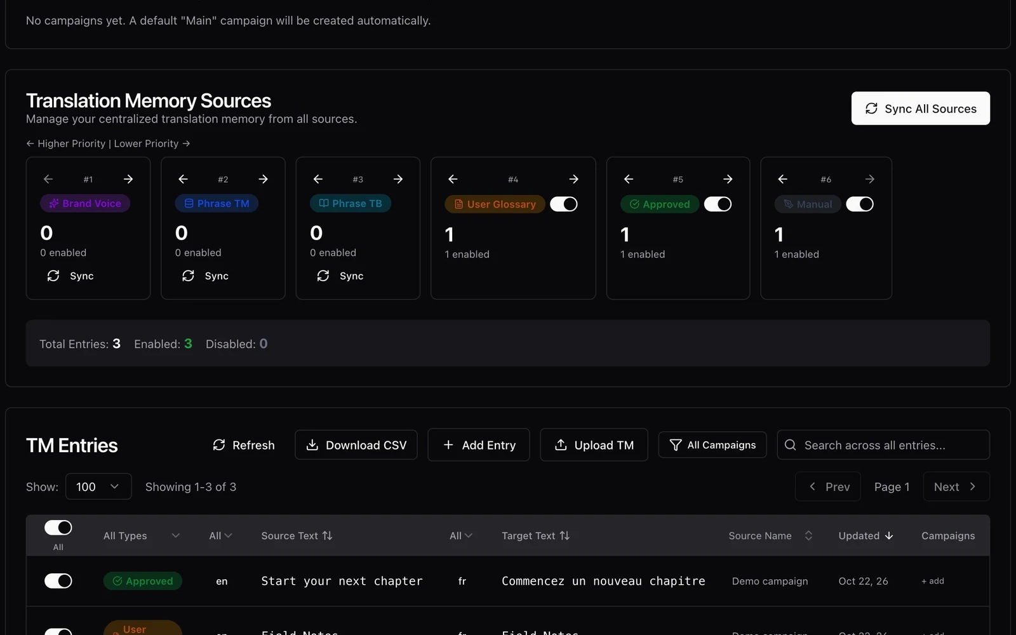Screen dimensions: 1016x635
Task: Click the Add Entry button
Action: point(479,445)
